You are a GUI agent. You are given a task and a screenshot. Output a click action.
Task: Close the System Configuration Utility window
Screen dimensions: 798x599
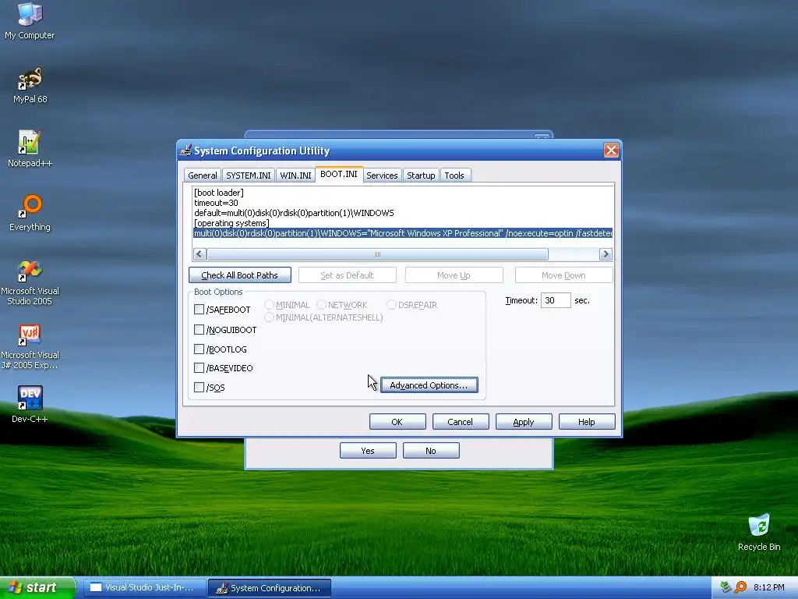(611, 151)
